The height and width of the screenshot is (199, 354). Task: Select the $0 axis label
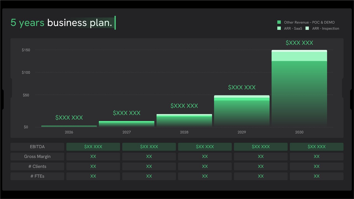pyautogui.click(x=26, y=127)
